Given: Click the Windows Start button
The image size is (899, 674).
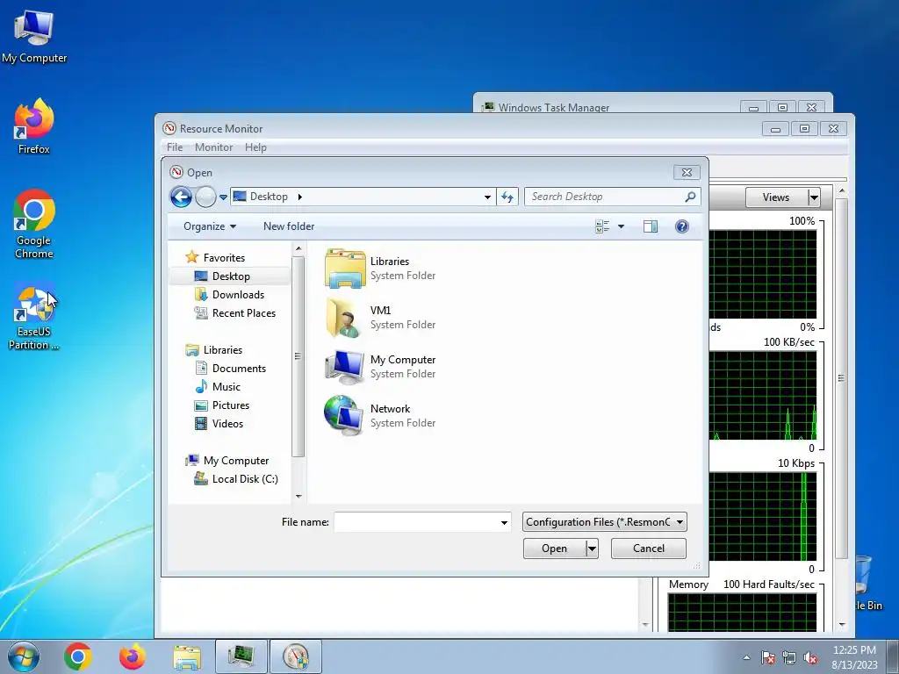Looking at the screenshot, I should [x=23, y=656].
